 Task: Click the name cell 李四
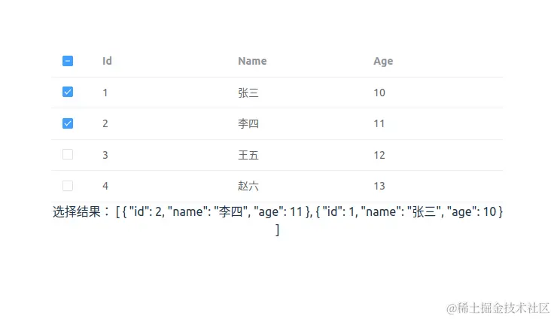pos(248,123)
